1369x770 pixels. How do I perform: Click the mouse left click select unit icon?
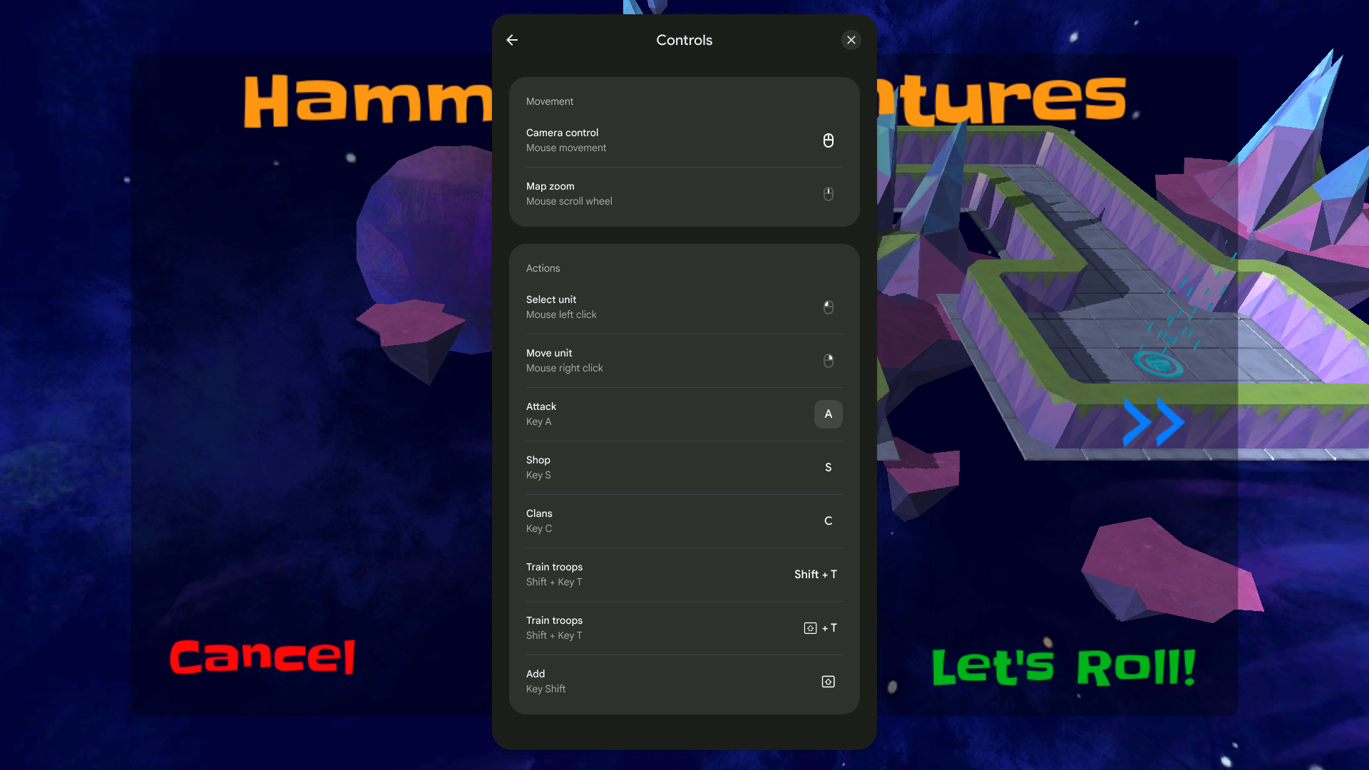coord(829,307)
